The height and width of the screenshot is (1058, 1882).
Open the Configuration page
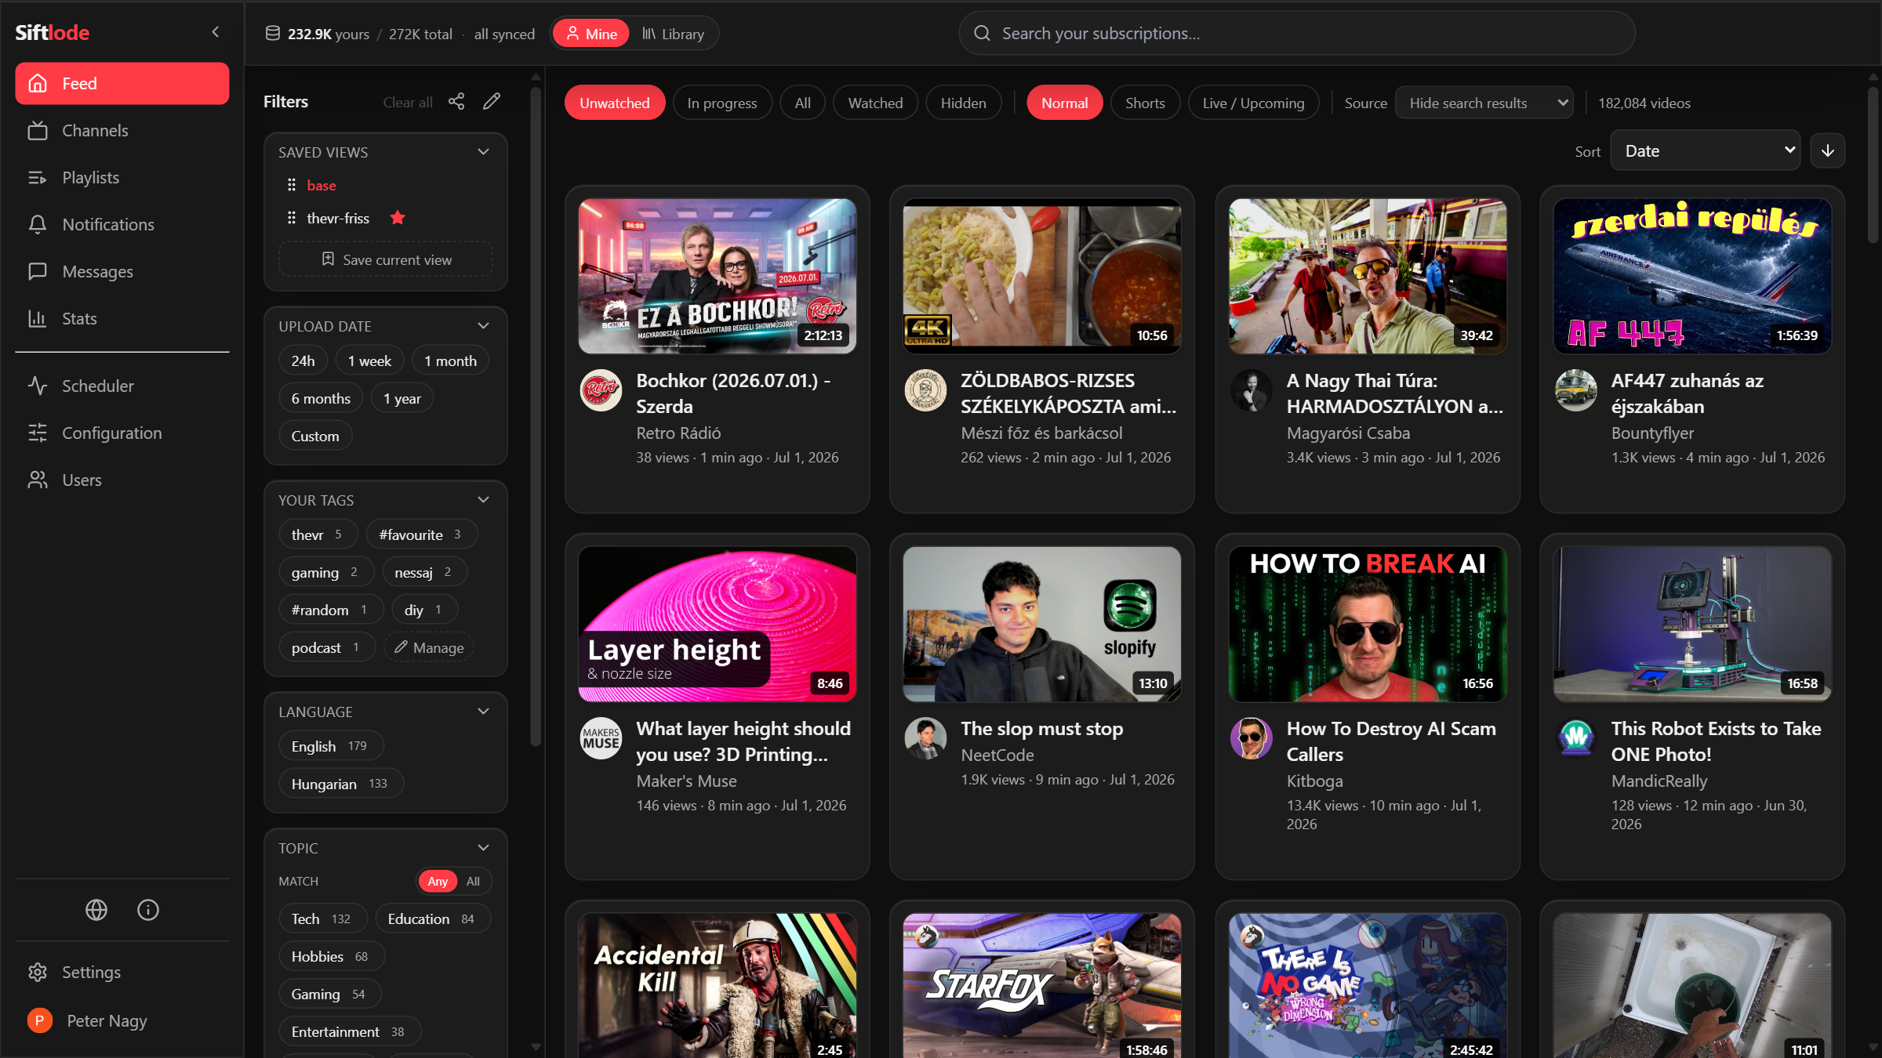pyautogui.click(x=122, y=433)
